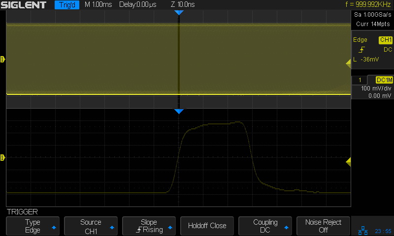Image resolution: width=394 pixels, height=236 pixels.
Task: Select the CH1 trigger source badge
Action: 385,40
